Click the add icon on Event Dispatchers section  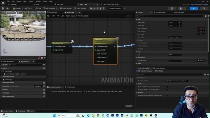coord(44,96)
